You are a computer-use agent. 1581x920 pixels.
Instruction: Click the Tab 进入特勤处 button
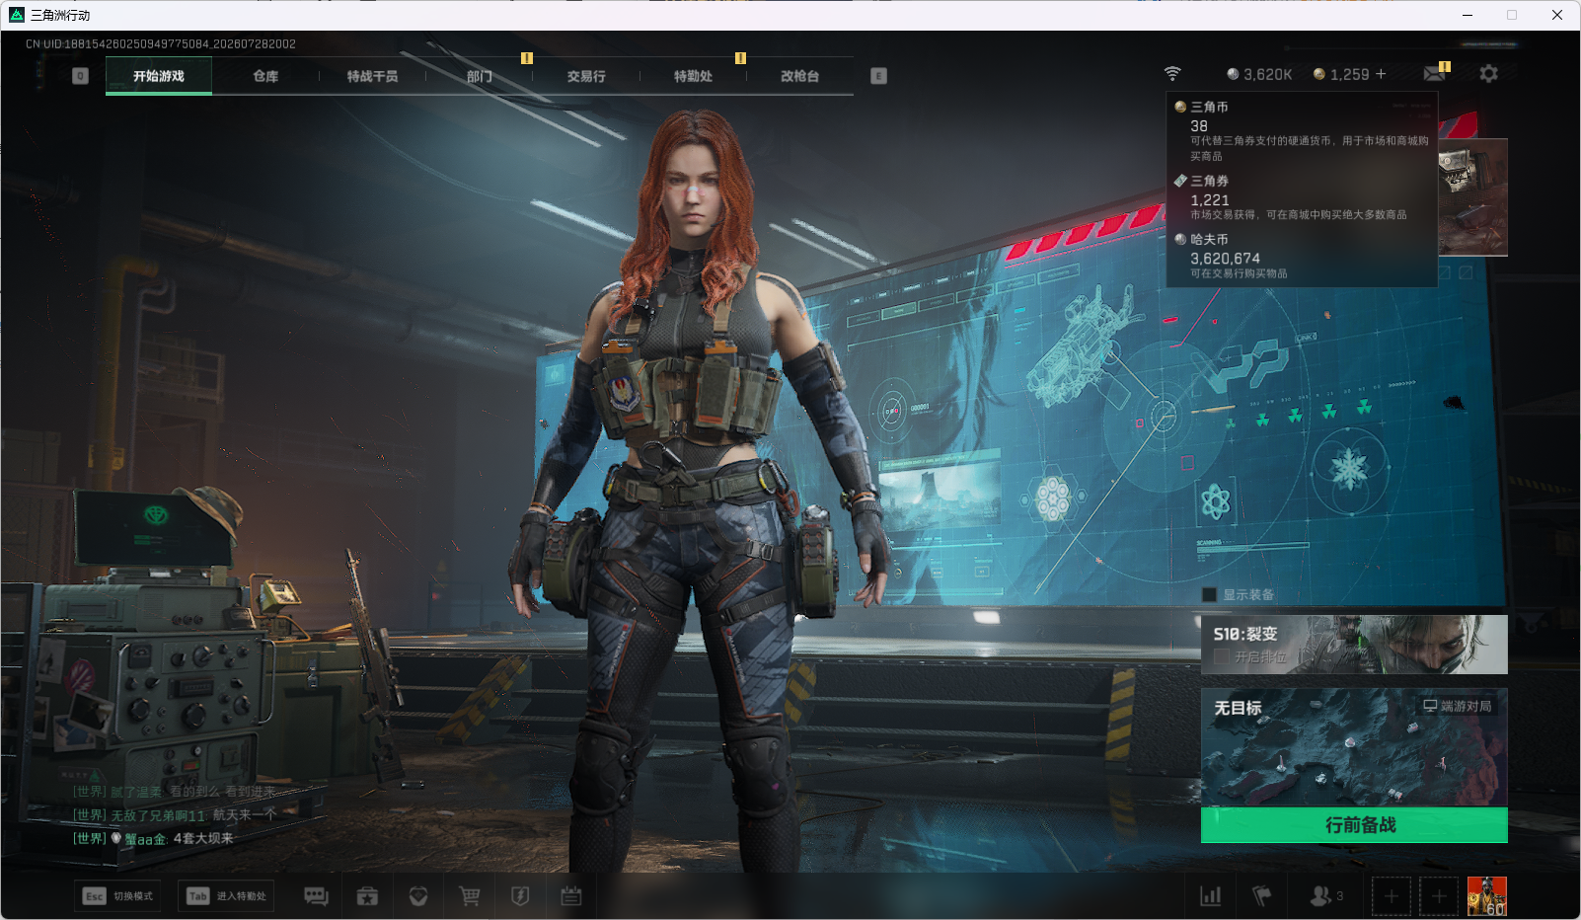226,896
